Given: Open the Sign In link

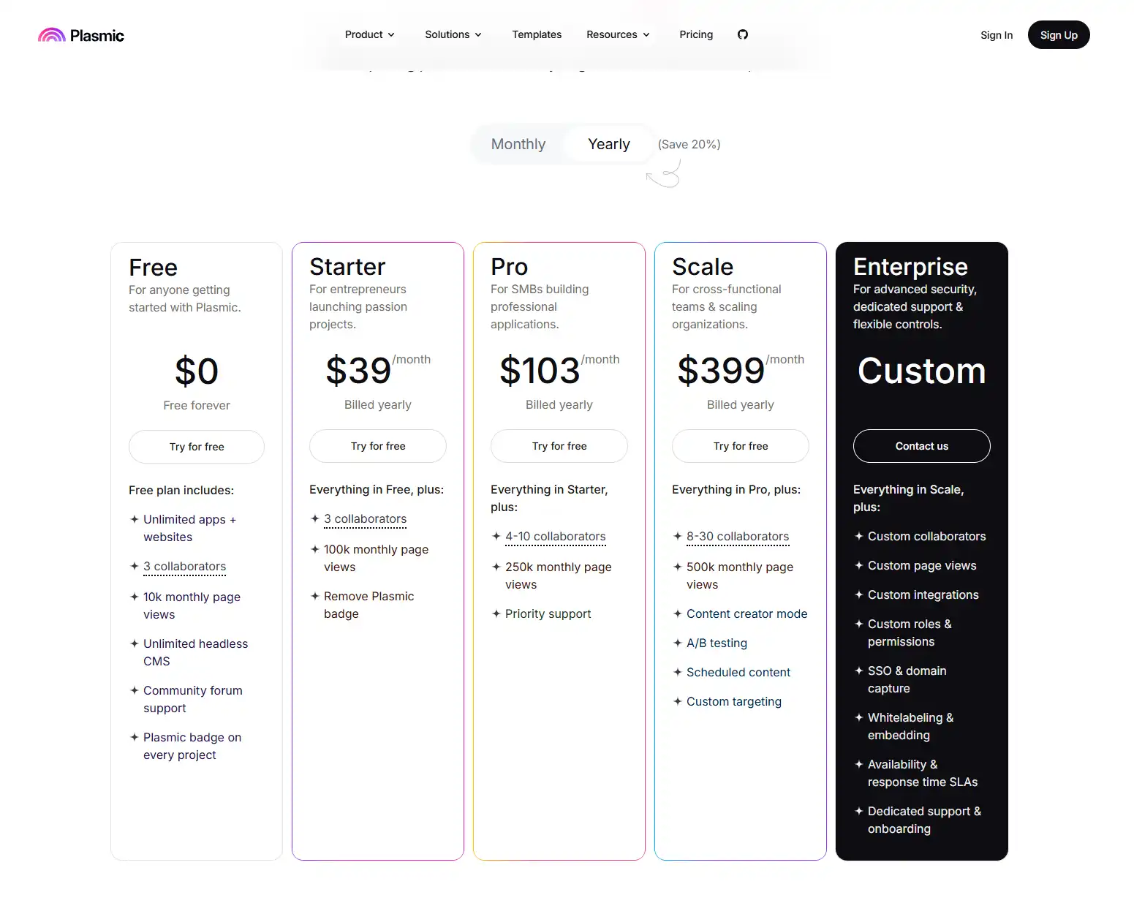Looking at the screenshot, I should tap(997, 35).
